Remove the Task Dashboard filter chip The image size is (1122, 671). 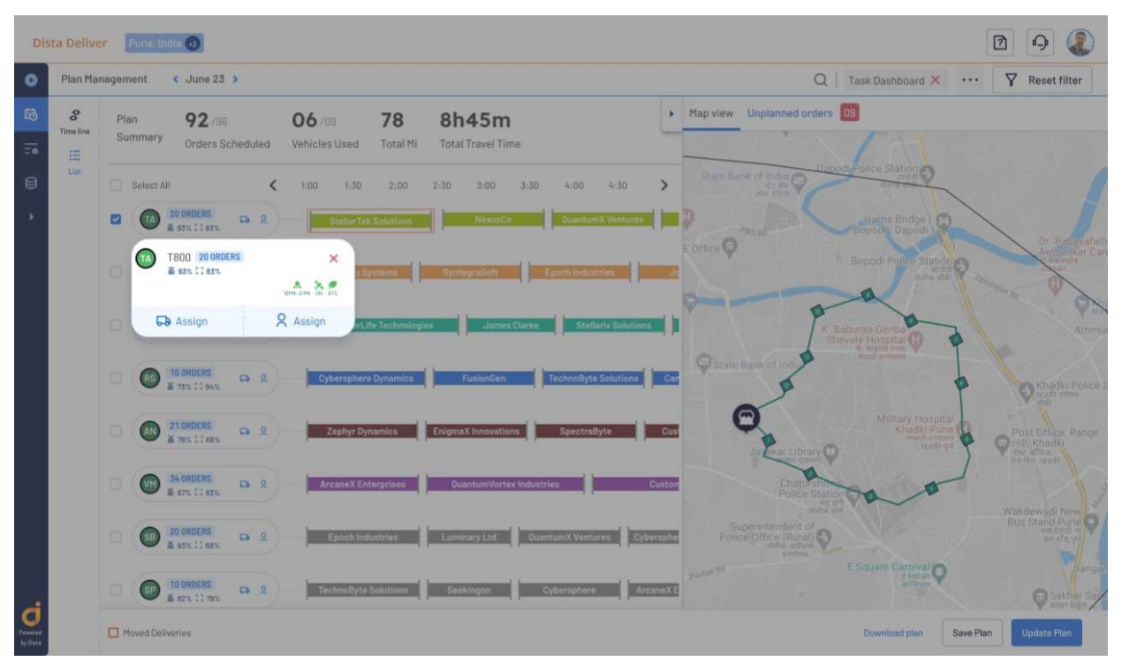point(935,80)
